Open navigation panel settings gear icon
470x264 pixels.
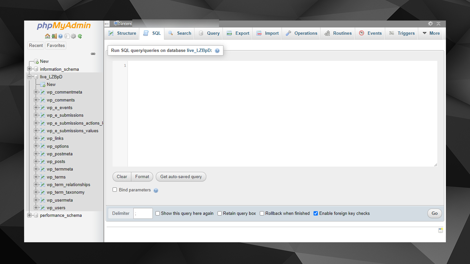tap(74, 36)
